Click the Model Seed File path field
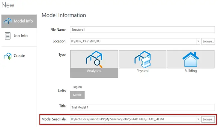Screen dimensions: 218x127 click(x=133, y=119)
